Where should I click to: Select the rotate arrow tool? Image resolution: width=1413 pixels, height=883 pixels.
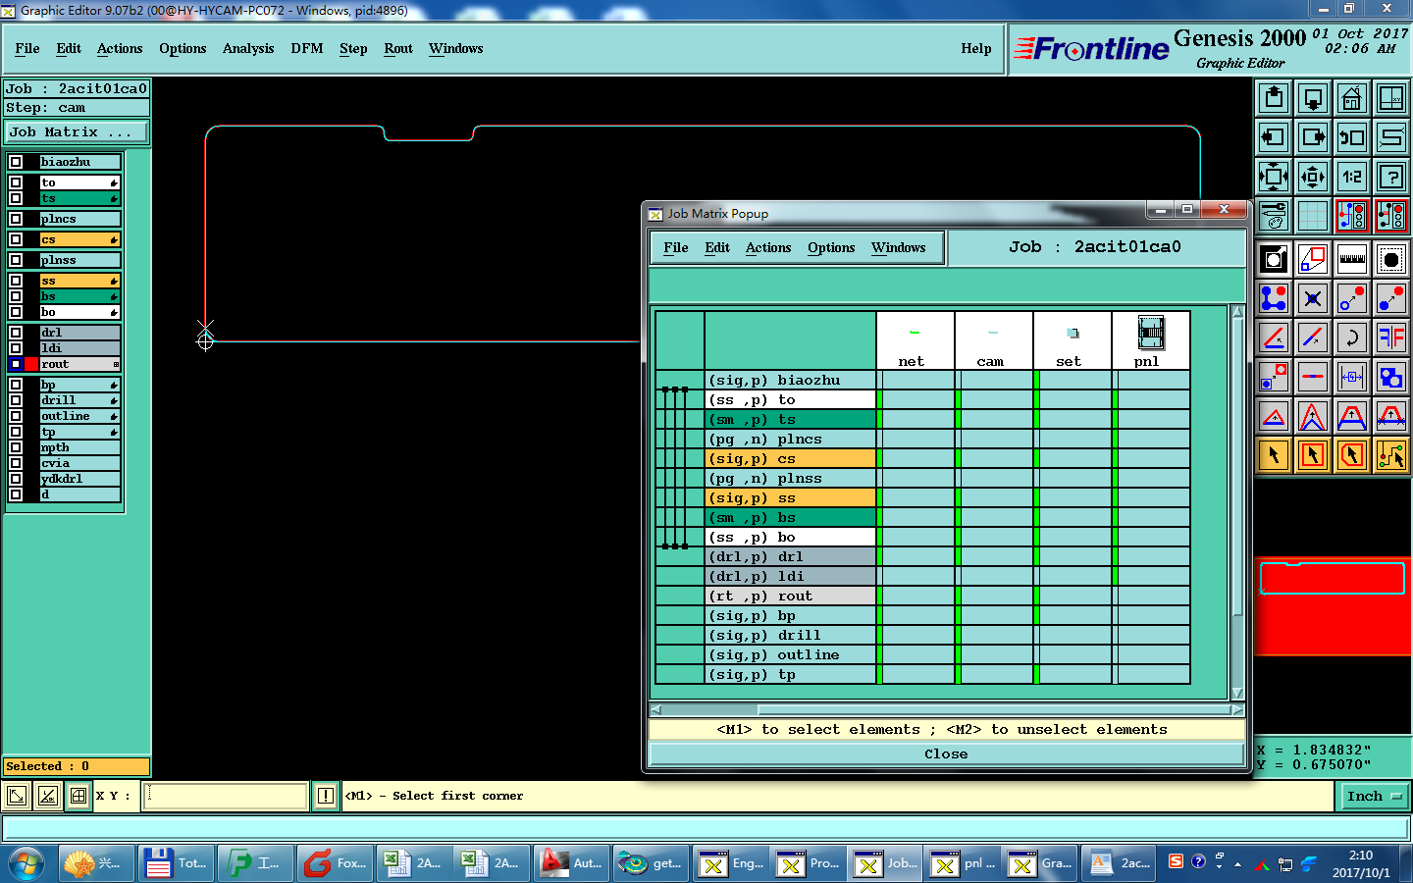[1352, 338]
